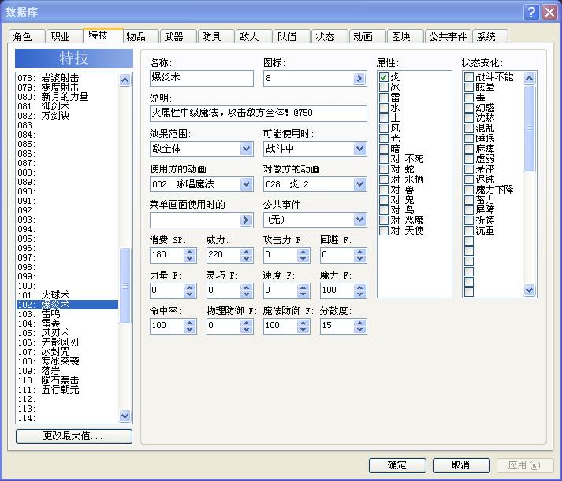The width and height of the screenshot is (562, 481).
Task: Switch to the 公共事件 tab
Action: click(x=448, y=36)
